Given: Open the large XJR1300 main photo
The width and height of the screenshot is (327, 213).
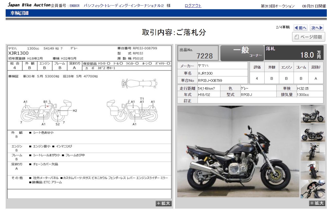Looking at the screenshot, I should coord(238,152).
